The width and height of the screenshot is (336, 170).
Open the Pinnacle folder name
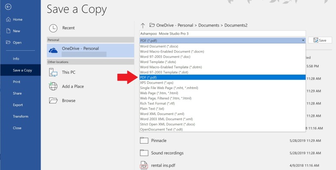pyautogui.click(x=159, y=141)
